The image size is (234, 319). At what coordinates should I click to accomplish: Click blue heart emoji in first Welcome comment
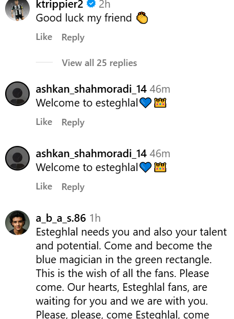pyautogui.click(x=145, y=103)
